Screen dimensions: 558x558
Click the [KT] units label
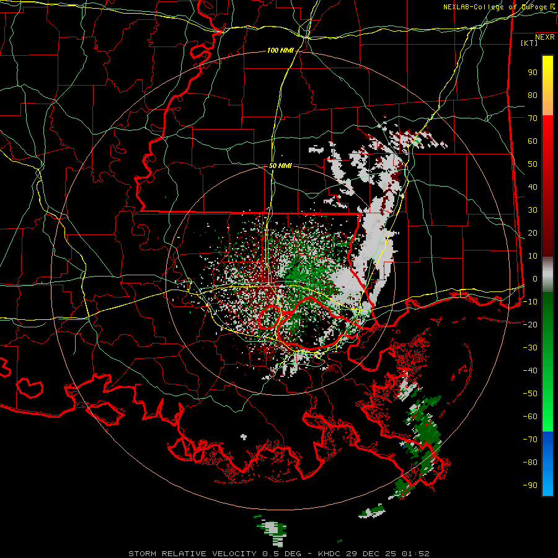tap(529, 43)
